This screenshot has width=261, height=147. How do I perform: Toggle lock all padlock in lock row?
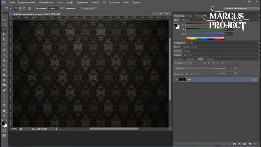[199, 74]
